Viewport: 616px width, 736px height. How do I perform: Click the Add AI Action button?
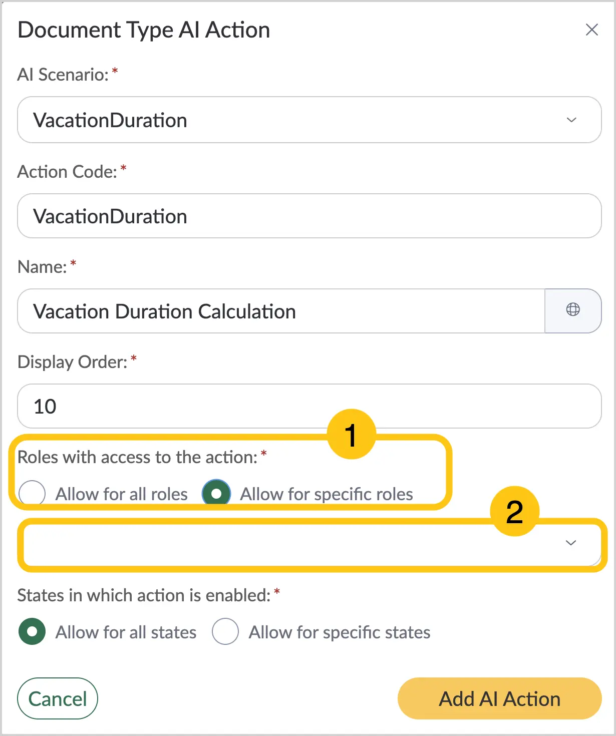click(x=499, y=698)
